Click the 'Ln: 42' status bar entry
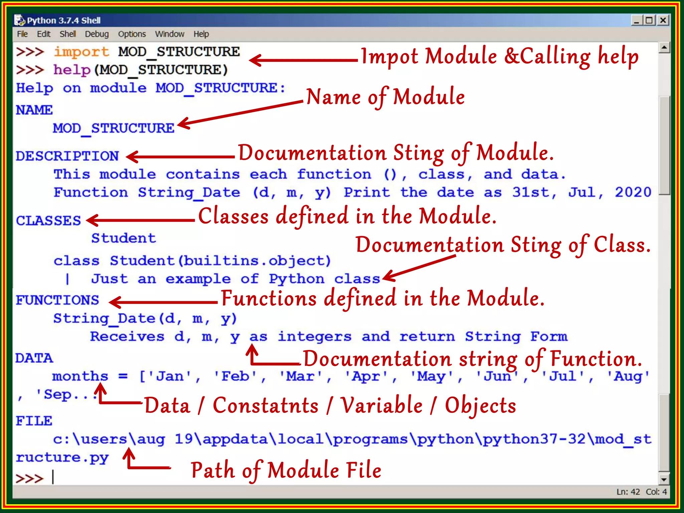 628,492
